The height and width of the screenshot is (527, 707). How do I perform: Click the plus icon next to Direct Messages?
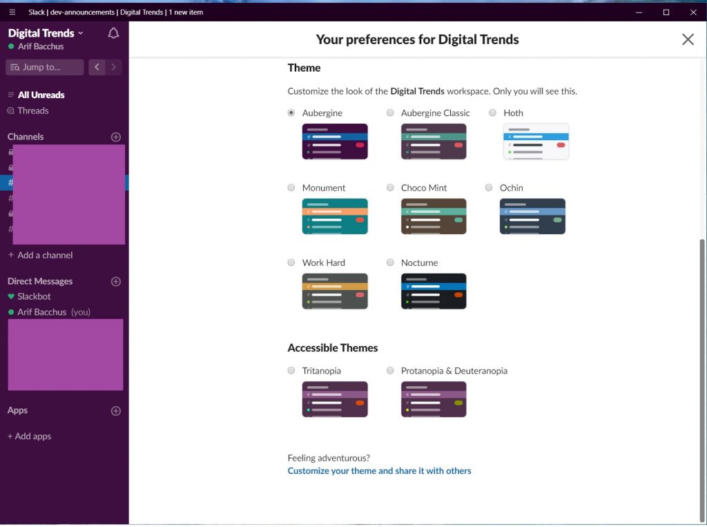pos(115,281)
